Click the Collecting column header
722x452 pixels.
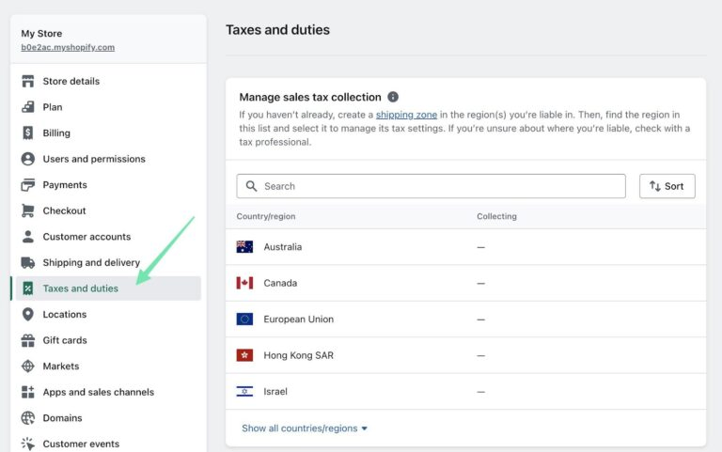click(x=496, y=216)
